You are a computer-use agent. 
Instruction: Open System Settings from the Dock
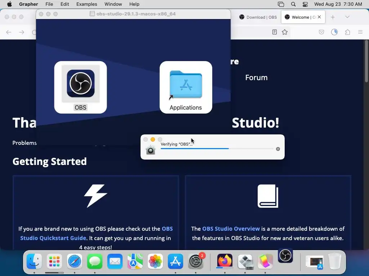(196, 261)
